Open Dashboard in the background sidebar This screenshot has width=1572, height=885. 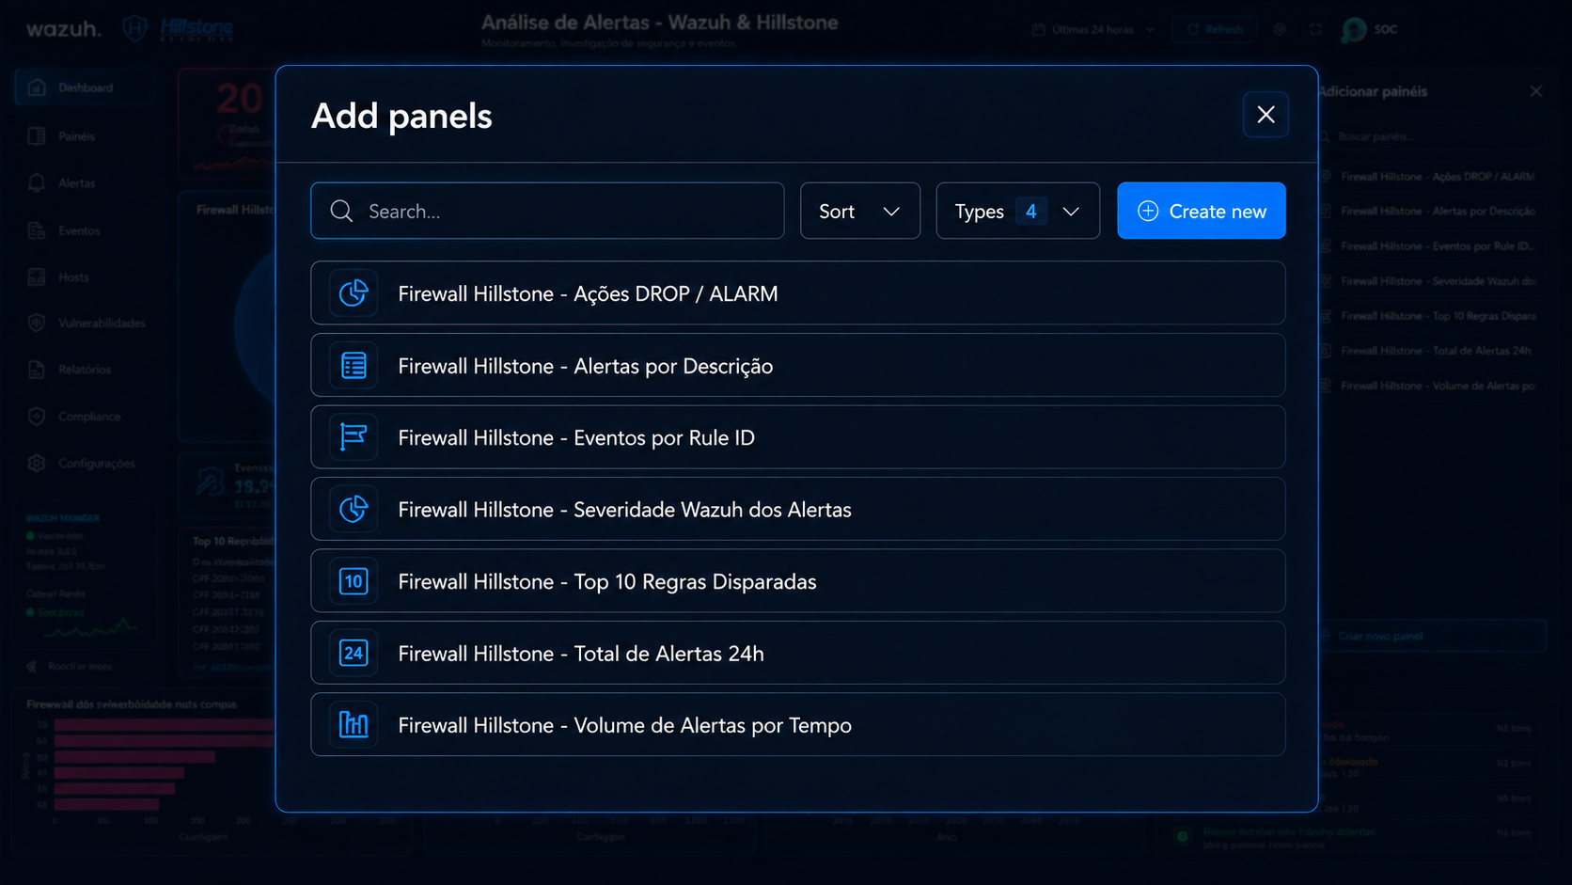(83, 87)
